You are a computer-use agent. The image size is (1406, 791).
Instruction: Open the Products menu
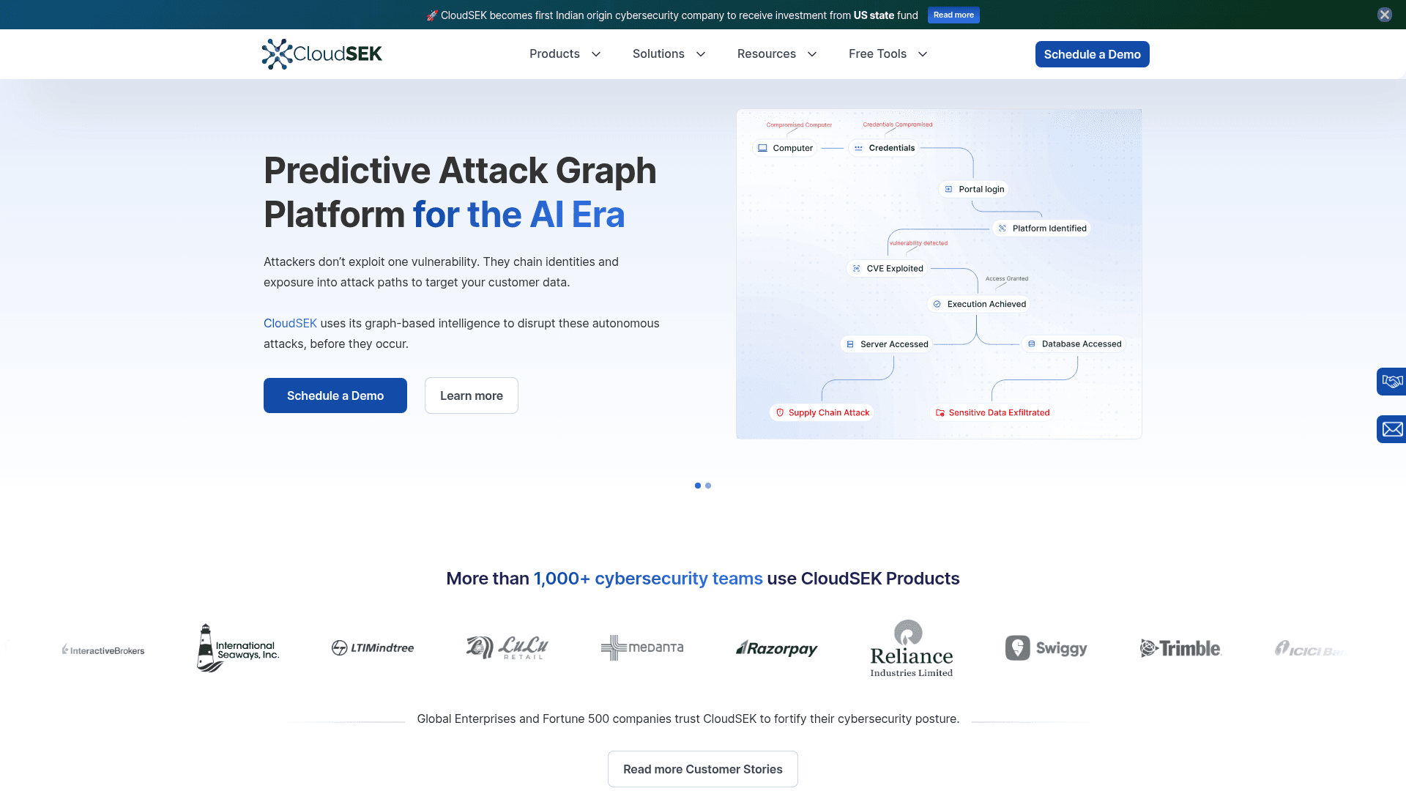[x=554, y=54]
